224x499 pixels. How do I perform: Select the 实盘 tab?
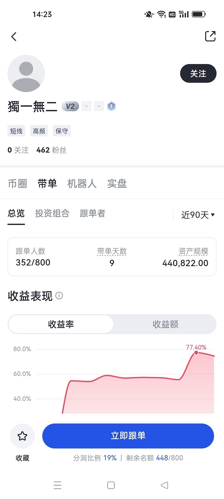(117, 184)
